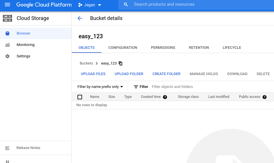Click the Release Notes icon

tap(7, 148)
